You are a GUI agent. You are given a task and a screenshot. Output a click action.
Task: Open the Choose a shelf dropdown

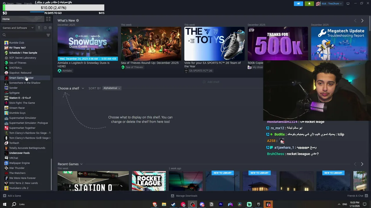(x=71, y=88)
